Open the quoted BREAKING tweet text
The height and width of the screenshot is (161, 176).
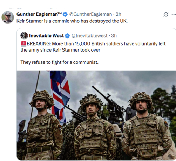(93, 47)
